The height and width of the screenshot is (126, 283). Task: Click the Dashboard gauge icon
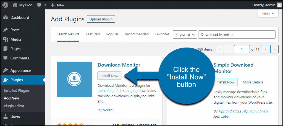click(6, 17)
